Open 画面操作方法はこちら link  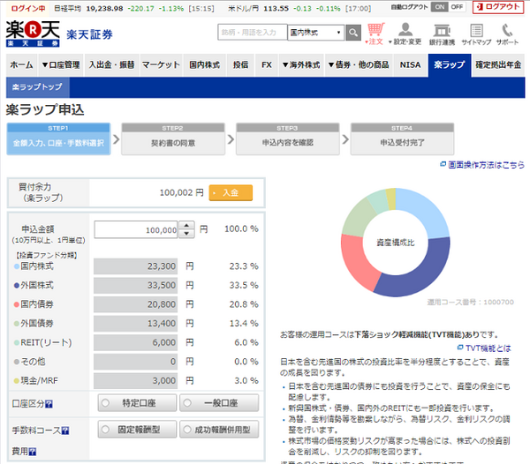click(486, 164)
